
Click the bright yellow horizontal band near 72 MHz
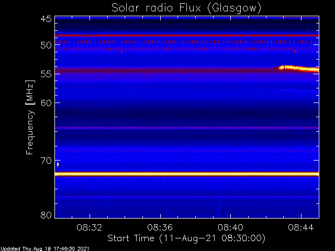pyautogui.click(x=187, y=174)
